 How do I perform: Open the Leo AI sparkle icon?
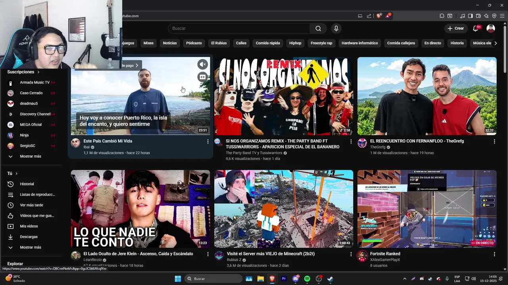point(486,16)
